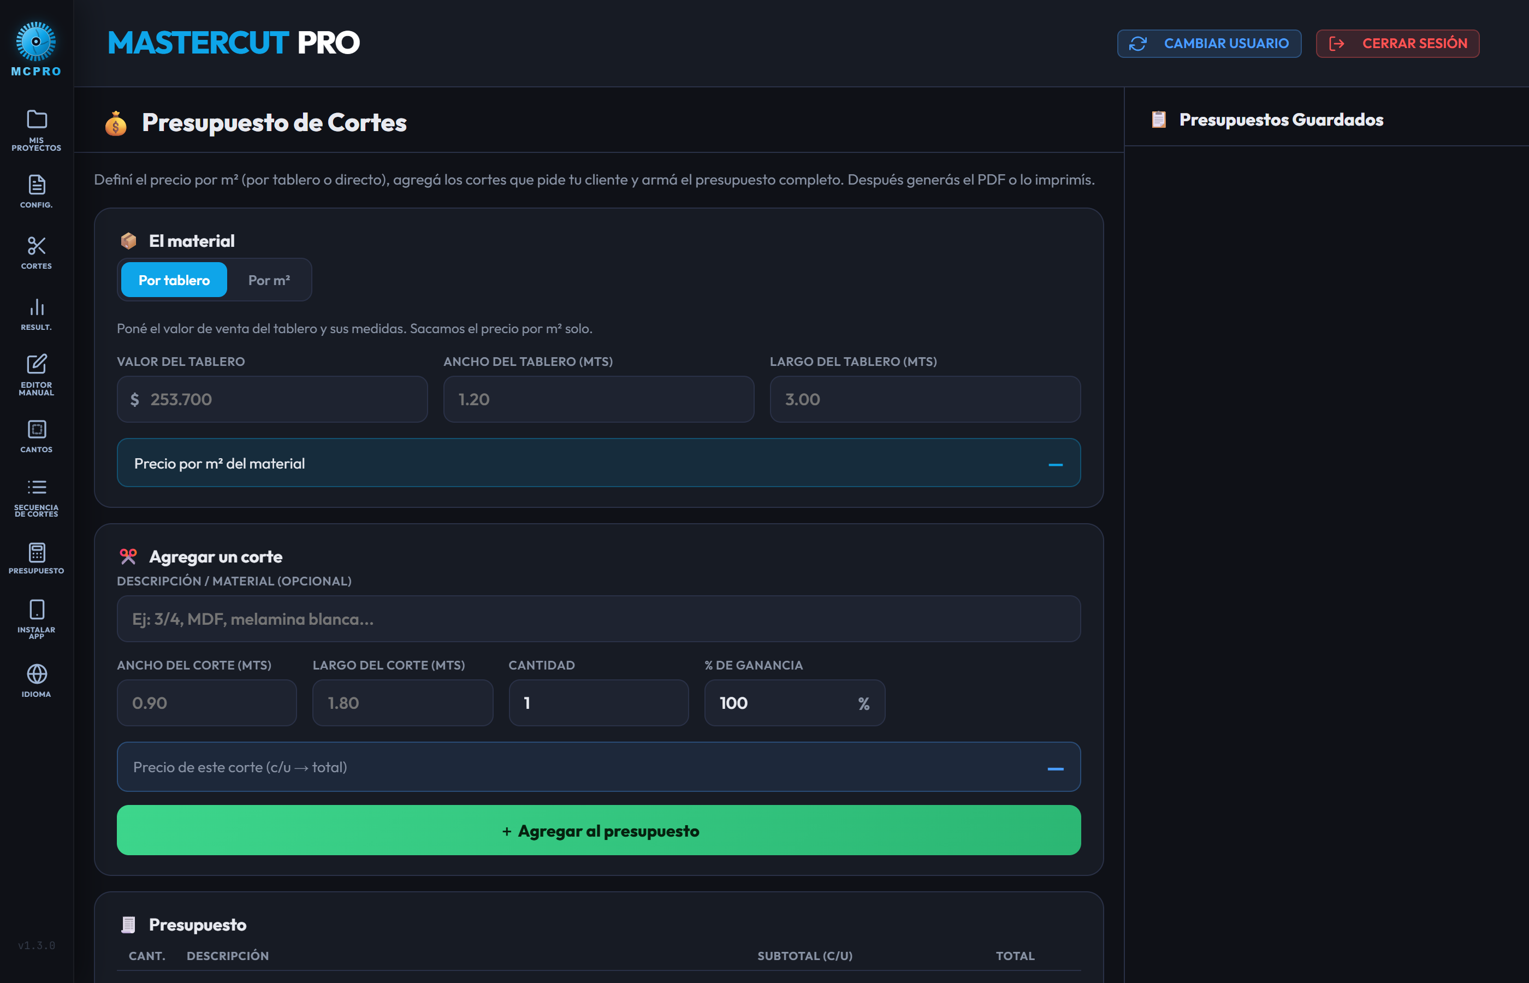This screenshot has width=1529, height=983.
Task: Open the Presupuesto calculator icon
Action: [37, 552]
